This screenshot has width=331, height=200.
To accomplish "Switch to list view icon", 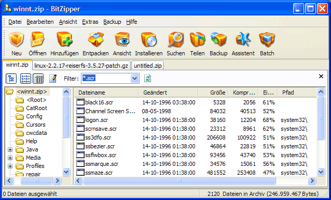I will [x=25, y=79].
